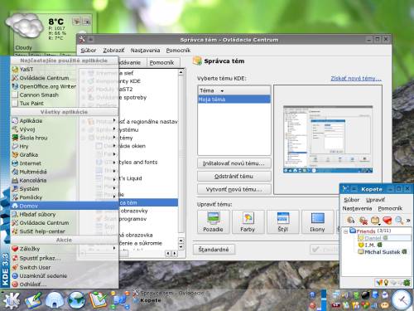
Task: Click Kopete delete contact toolbar icon
Action: [x=363, y=221]
